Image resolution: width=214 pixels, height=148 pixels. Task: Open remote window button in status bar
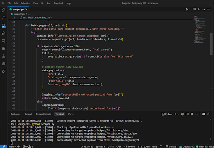pyautogui.click(x=3, y=146)
